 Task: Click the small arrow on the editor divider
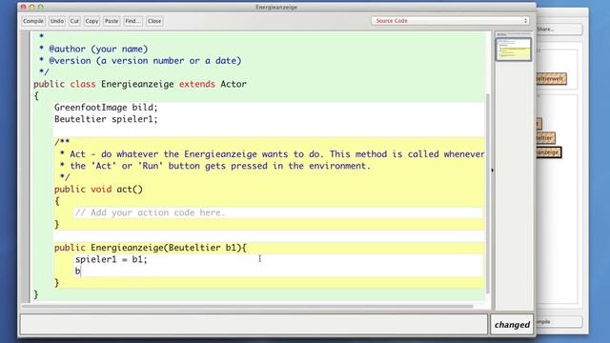(x=493, y=171)
